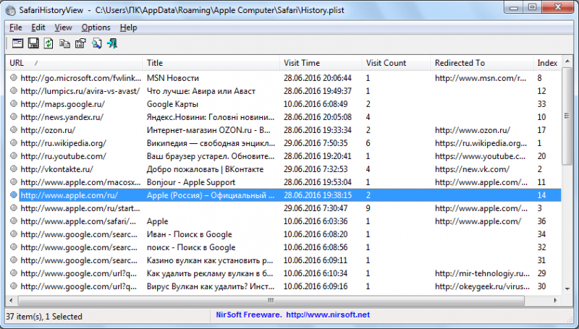Open the nirsoft.net link in status bar
579x329 pixels.
(x=328, y=315)
